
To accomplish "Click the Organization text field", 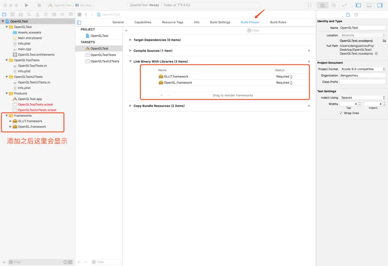I will (x=362, y=75).
